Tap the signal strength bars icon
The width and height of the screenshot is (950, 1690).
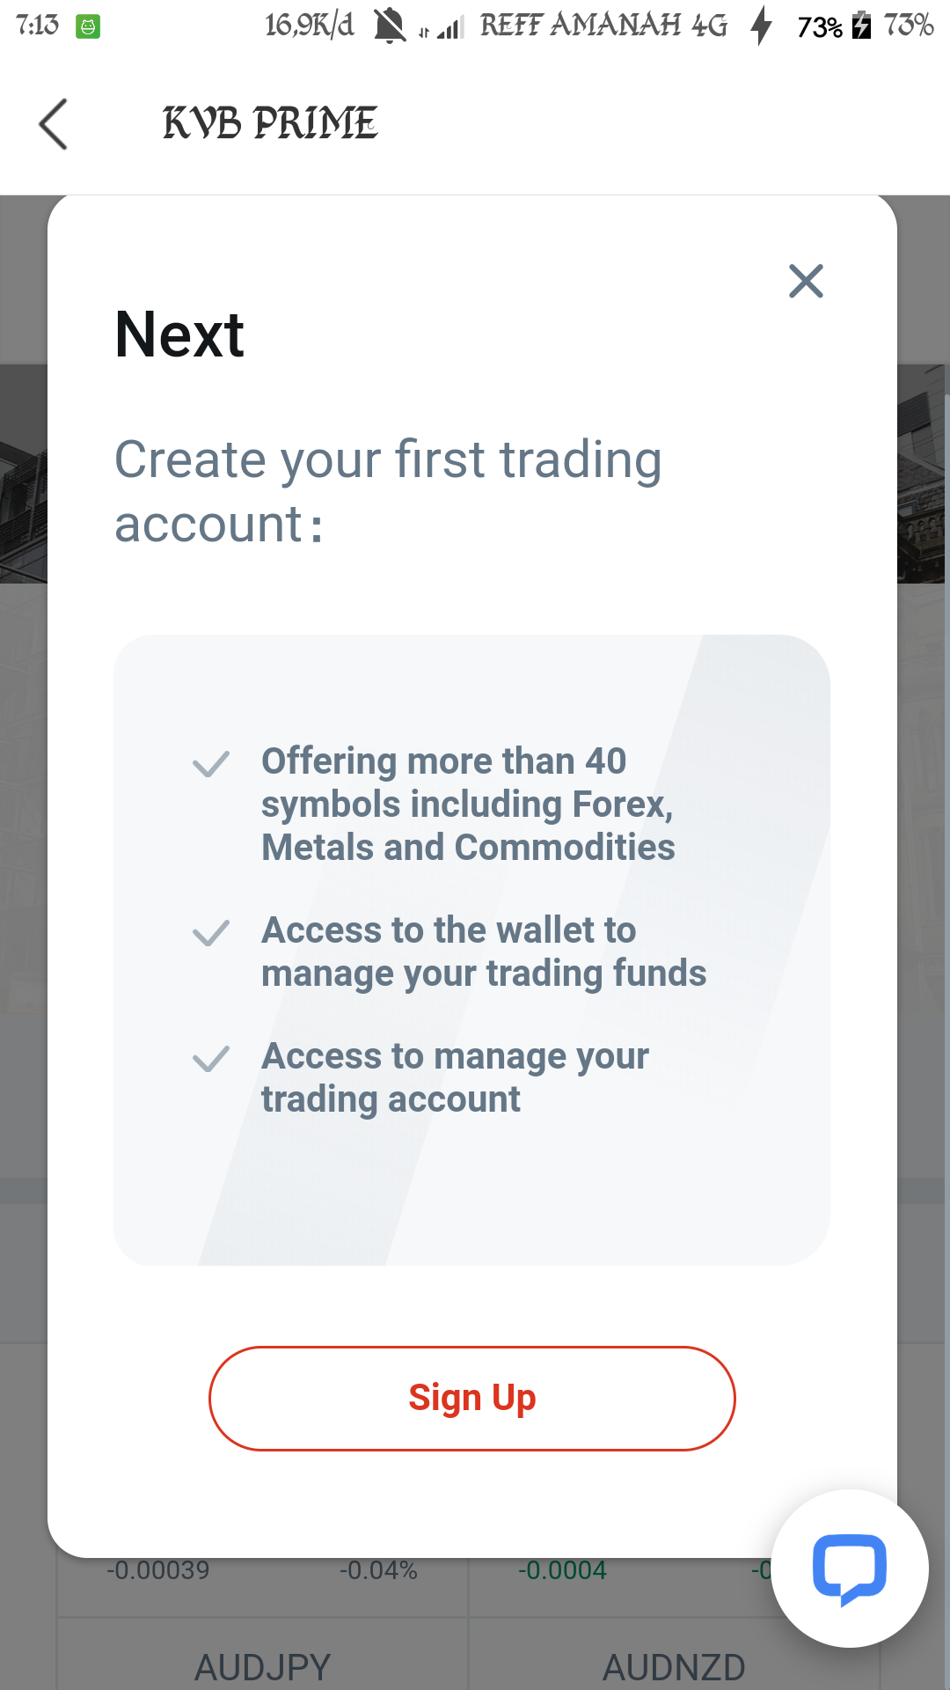point(450,29)
